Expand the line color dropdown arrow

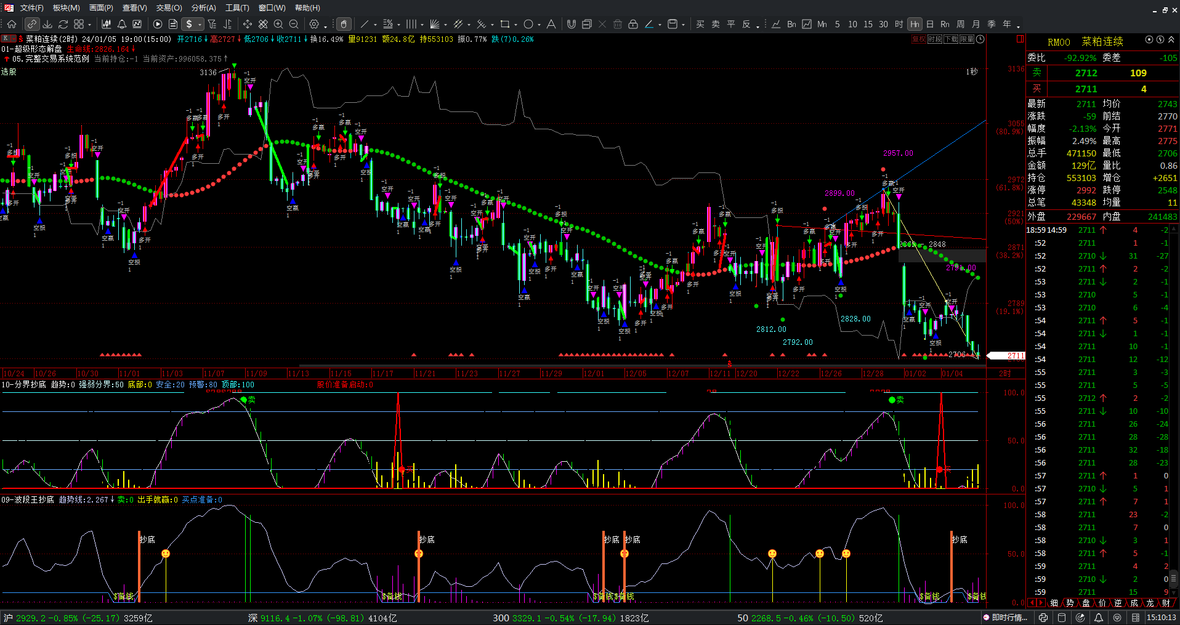[x=660, y=25]
